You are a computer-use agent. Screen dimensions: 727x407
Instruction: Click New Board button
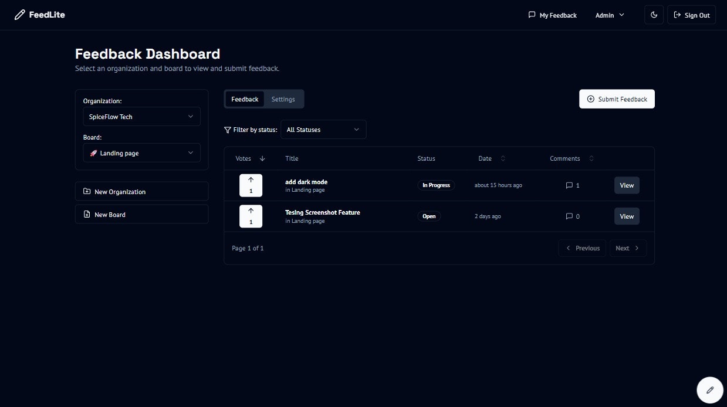141,215
